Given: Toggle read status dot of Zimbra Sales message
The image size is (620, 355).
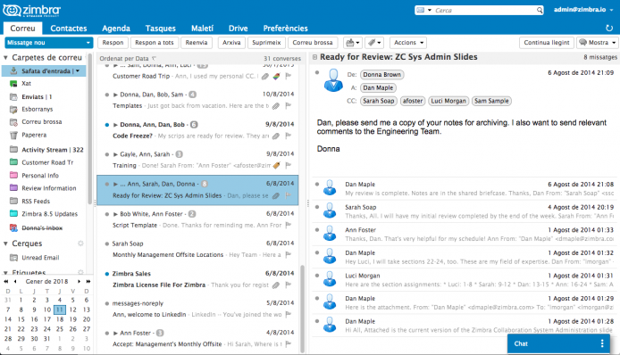Looking at the screenshot, I should (x=107, y=274).
